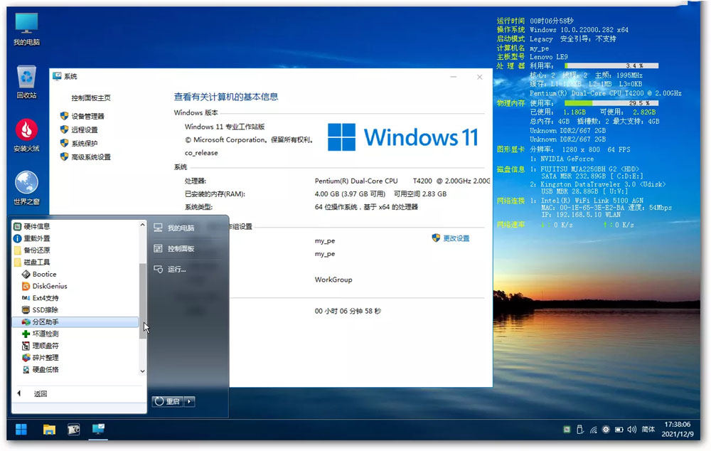Open the camera-like taskbar app icon

[x=73, y=429]
